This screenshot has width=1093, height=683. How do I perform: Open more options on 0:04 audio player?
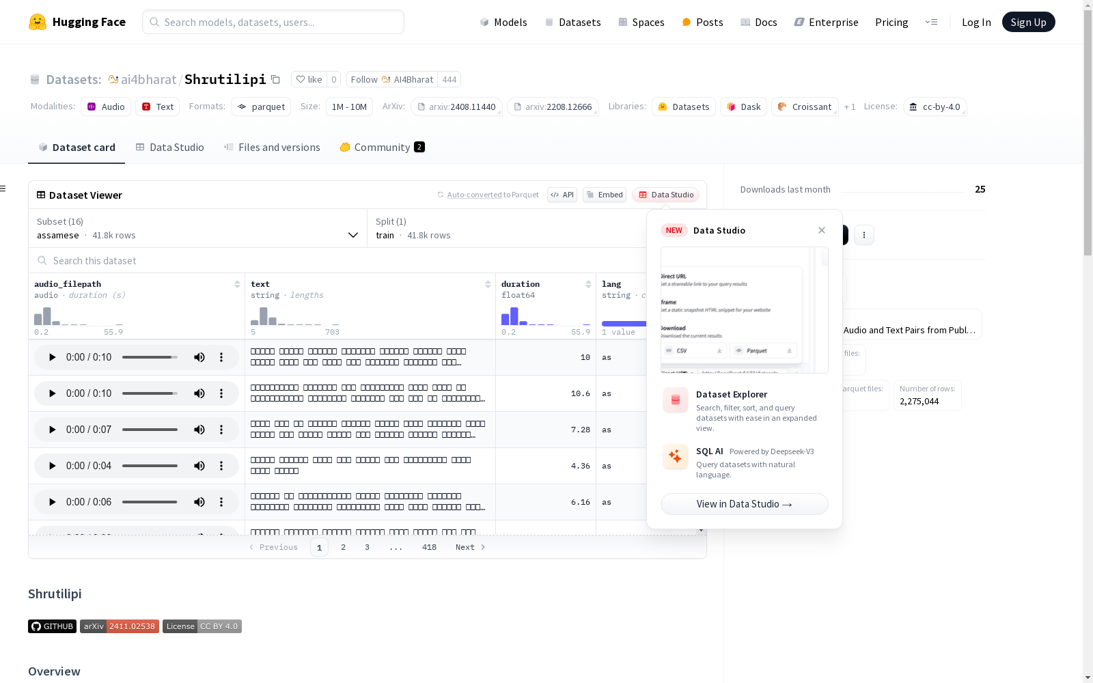point(221,466)
